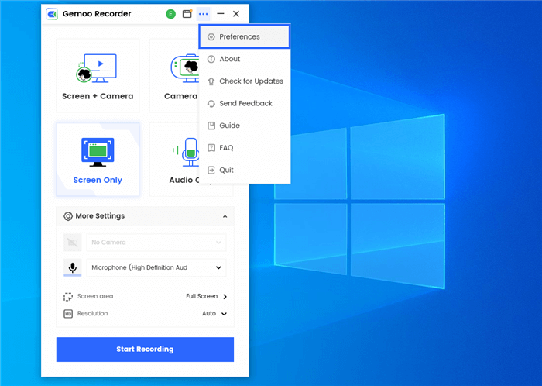Select Check for Updates
This screenshot has height=386, width=542.
[245, 81]
